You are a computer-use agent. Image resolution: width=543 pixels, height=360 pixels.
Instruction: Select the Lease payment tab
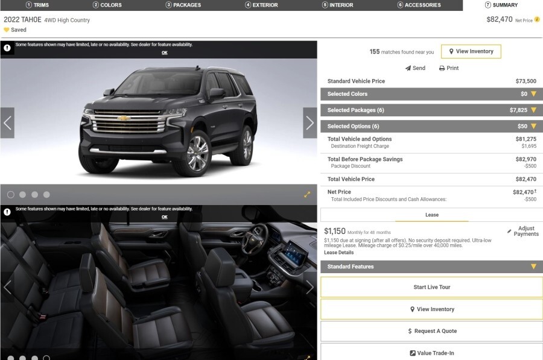coord(432,215)
